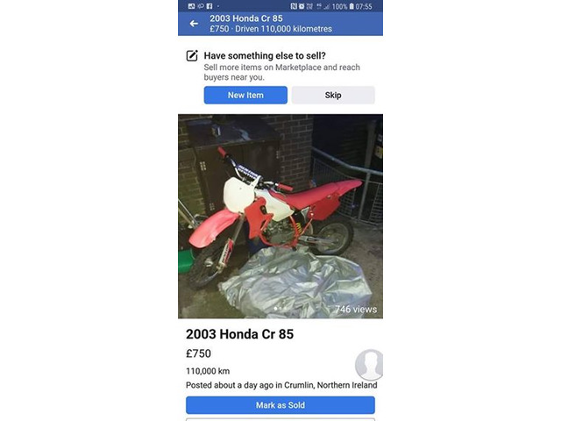Viewport: 561px width, 421px height.
Task: Click the New Item button
Action: (x=245, y=96)
